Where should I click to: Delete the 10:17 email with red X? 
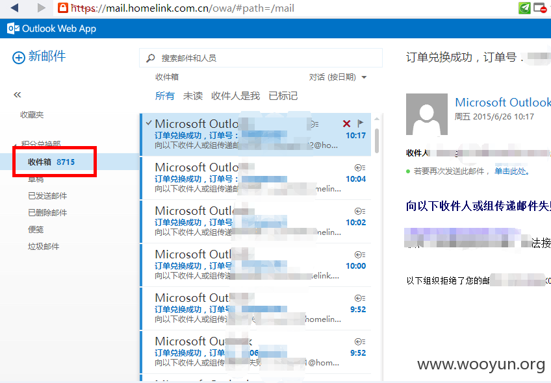tap(346, 123)
